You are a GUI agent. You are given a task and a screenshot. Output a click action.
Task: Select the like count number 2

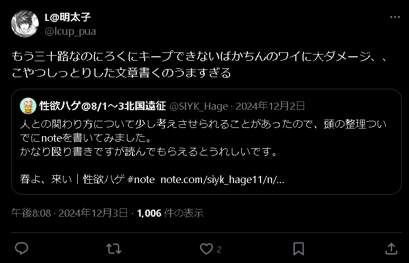219,249
